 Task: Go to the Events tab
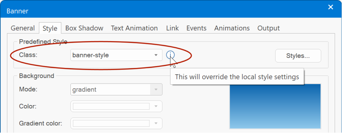click(x=196, y=28)
